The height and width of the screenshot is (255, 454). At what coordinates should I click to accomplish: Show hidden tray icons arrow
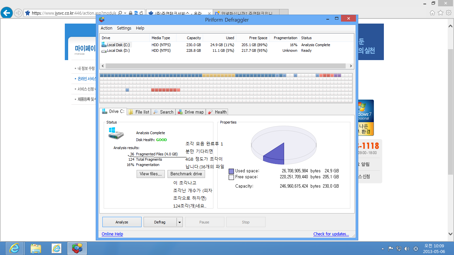click(383, 248)
